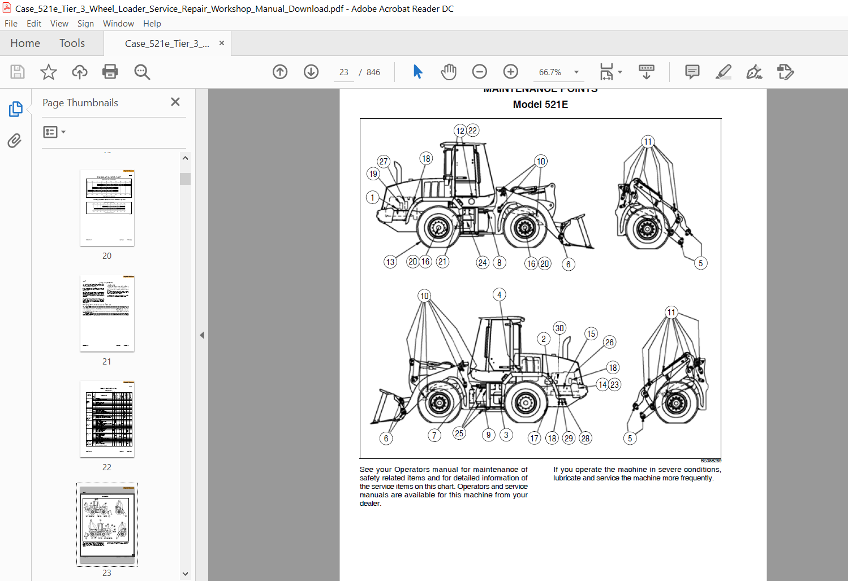Select the Highlight text pen tool
The image size is (848, 581).
point(724,72)
